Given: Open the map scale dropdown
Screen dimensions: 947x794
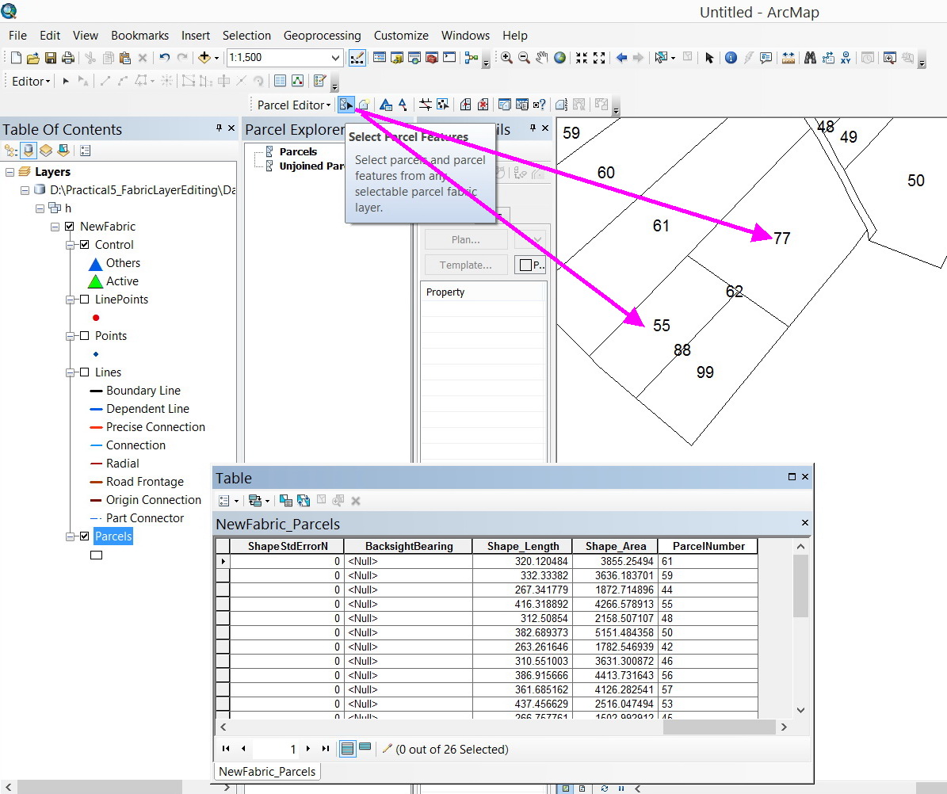Looking at the screenshot, I should tap(335, 57).
